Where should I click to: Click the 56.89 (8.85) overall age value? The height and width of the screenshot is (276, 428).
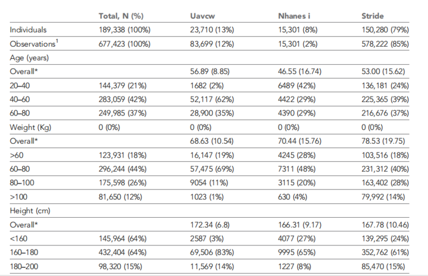(211, 71)
